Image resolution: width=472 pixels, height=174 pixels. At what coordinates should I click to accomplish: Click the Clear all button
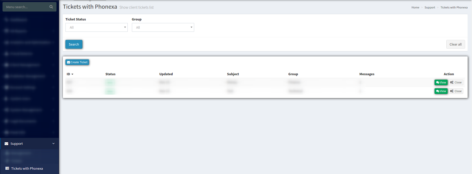pos(455,44)
